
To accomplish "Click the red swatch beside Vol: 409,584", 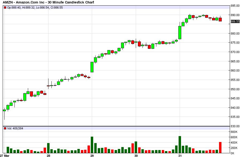I will (x=5, y=128).
